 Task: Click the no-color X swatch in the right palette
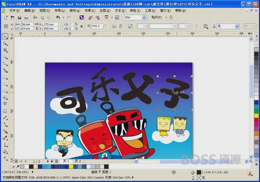(x=256, y=49)
